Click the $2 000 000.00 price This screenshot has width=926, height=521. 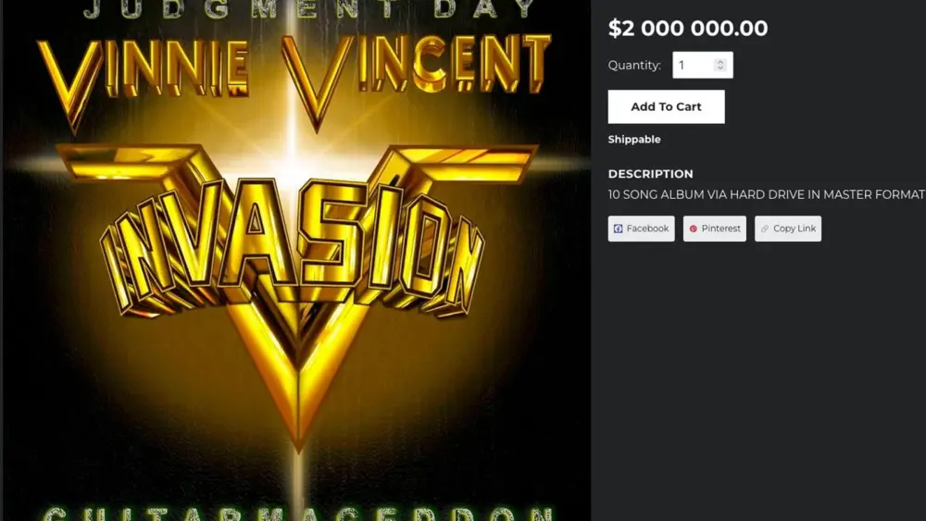(x=688, y=29)
